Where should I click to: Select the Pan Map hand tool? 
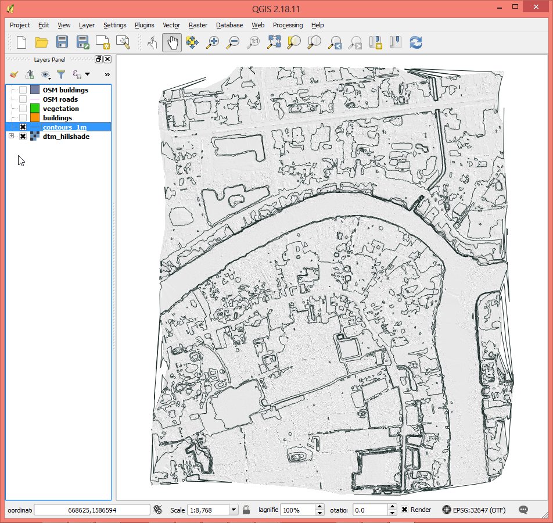pos(172,42)
